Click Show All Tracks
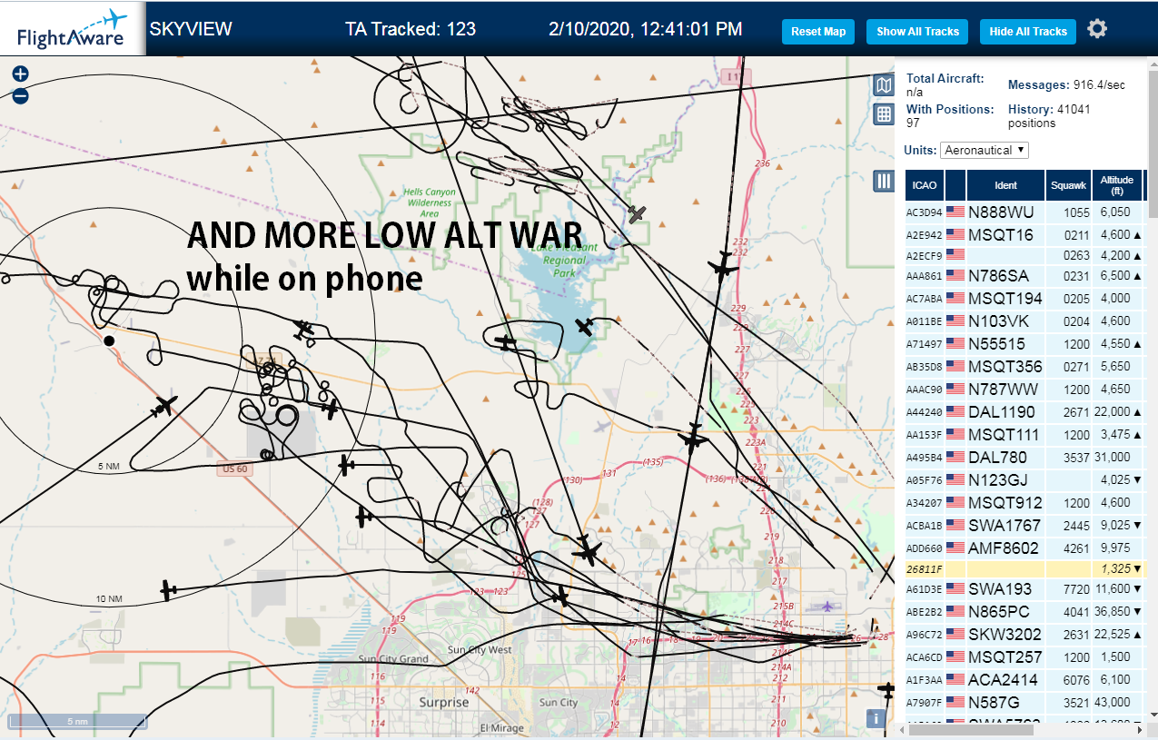 tap(917, 31)
